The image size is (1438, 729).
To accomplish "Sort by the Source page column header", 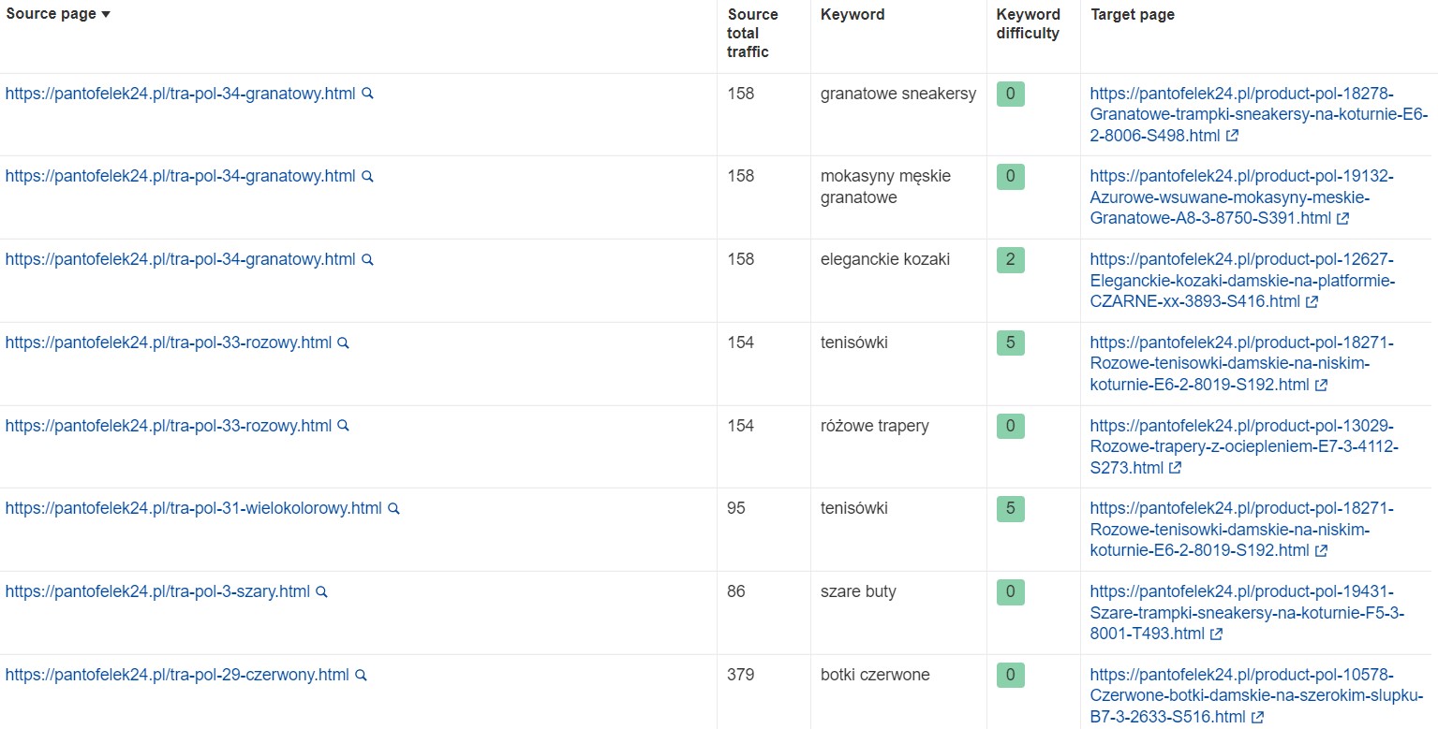I will click(x=58, y=14).
